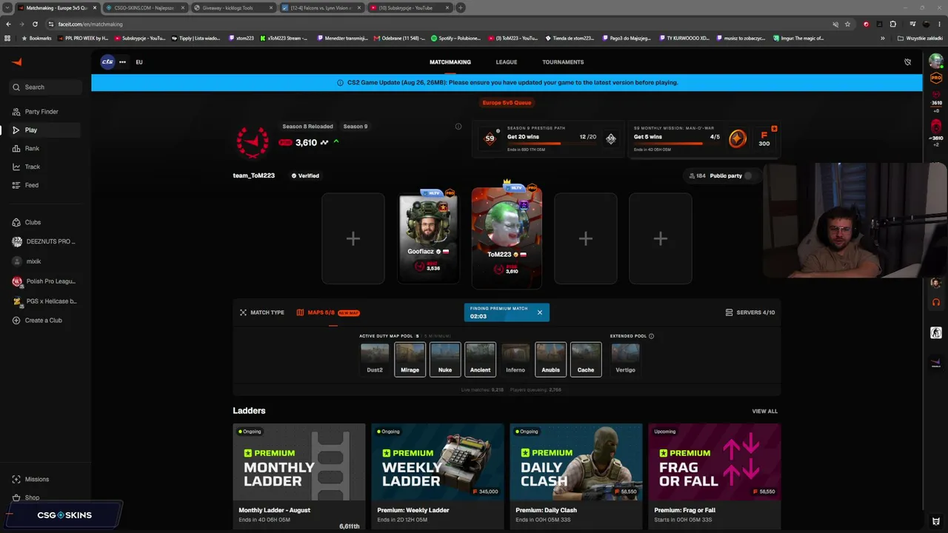Expand the bookmarks overflow chevron
The height and width of the screenshot is (533, 948).
pos(882,38)
